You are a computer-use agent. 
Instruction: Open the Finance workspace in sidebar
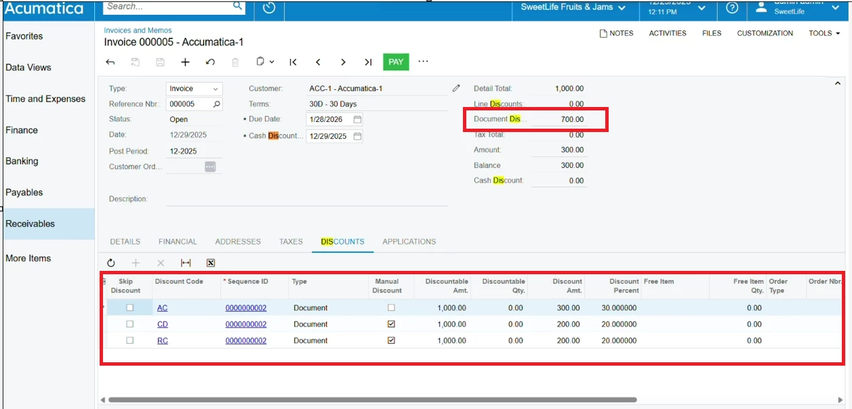coord(47,130)
